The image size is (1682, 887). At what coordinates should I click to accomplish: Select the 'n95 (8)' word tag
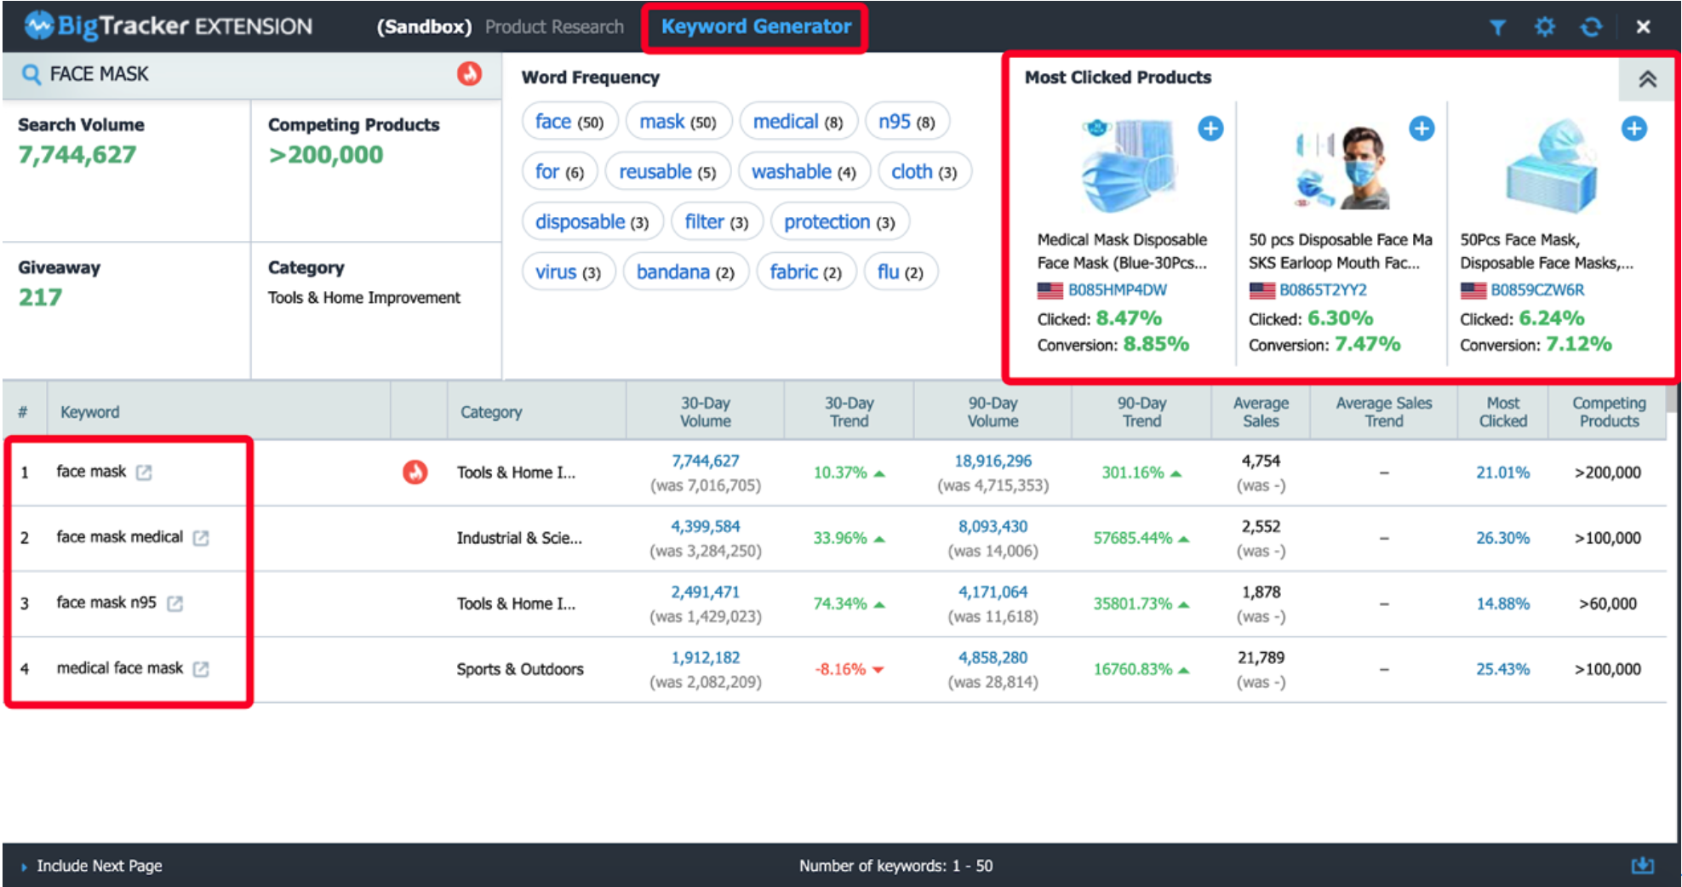click(x=907, y=122)
